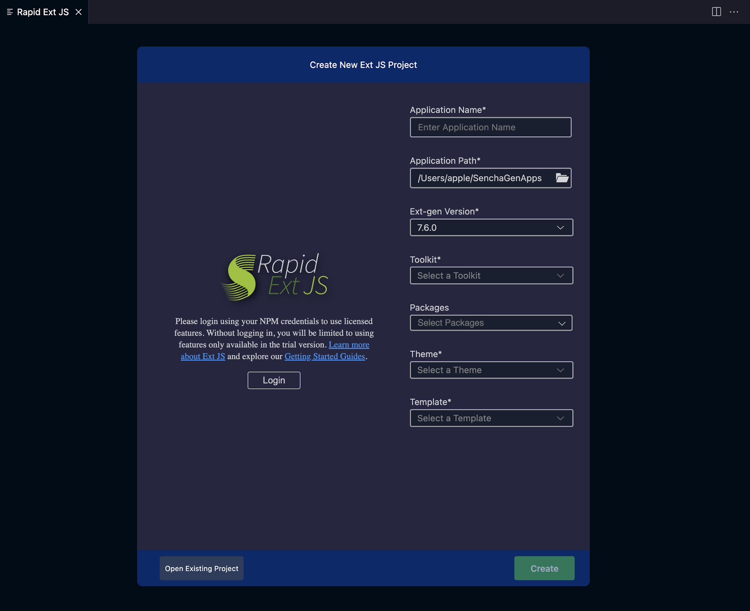Click the Create New Ext JS Project heading
The height and width of the screenshot is (611, 750).
363,65
